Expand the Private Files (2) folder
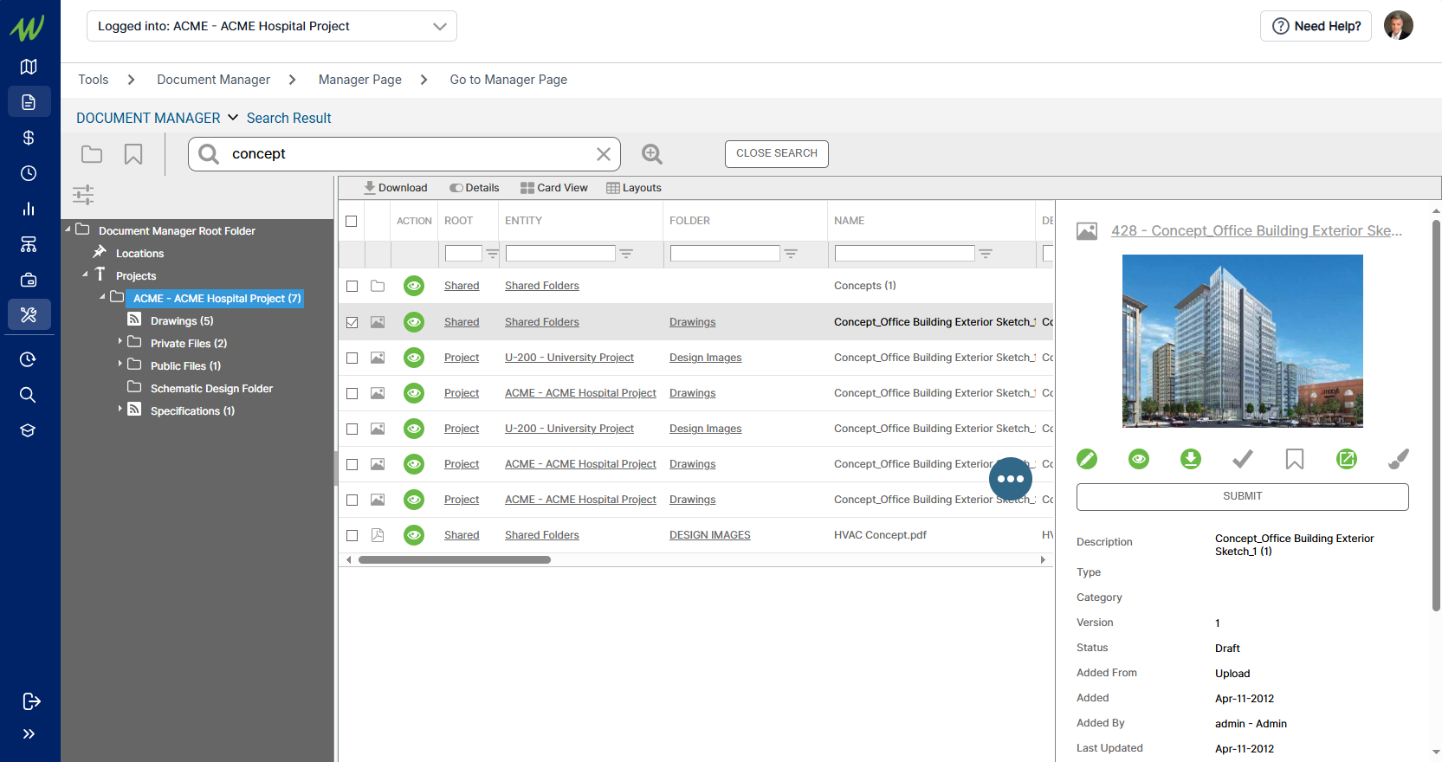Viewport: 1442px width, 762px height. click(120, 342)
